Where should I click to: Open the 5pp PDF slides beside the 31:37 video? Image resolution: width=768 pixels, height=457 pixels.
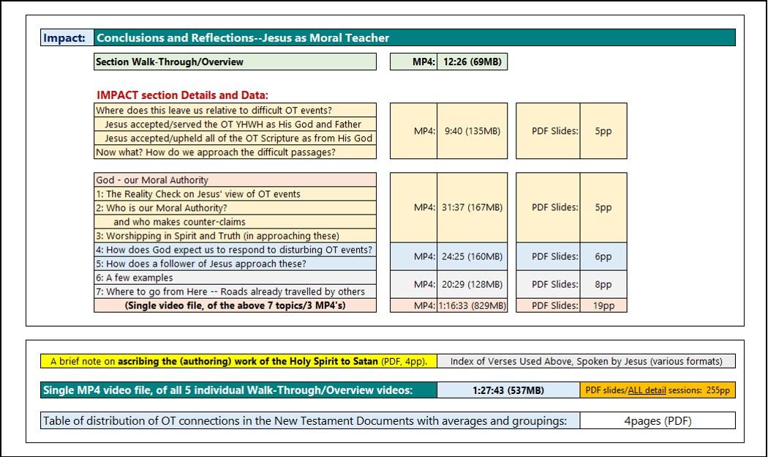point(603,208)
